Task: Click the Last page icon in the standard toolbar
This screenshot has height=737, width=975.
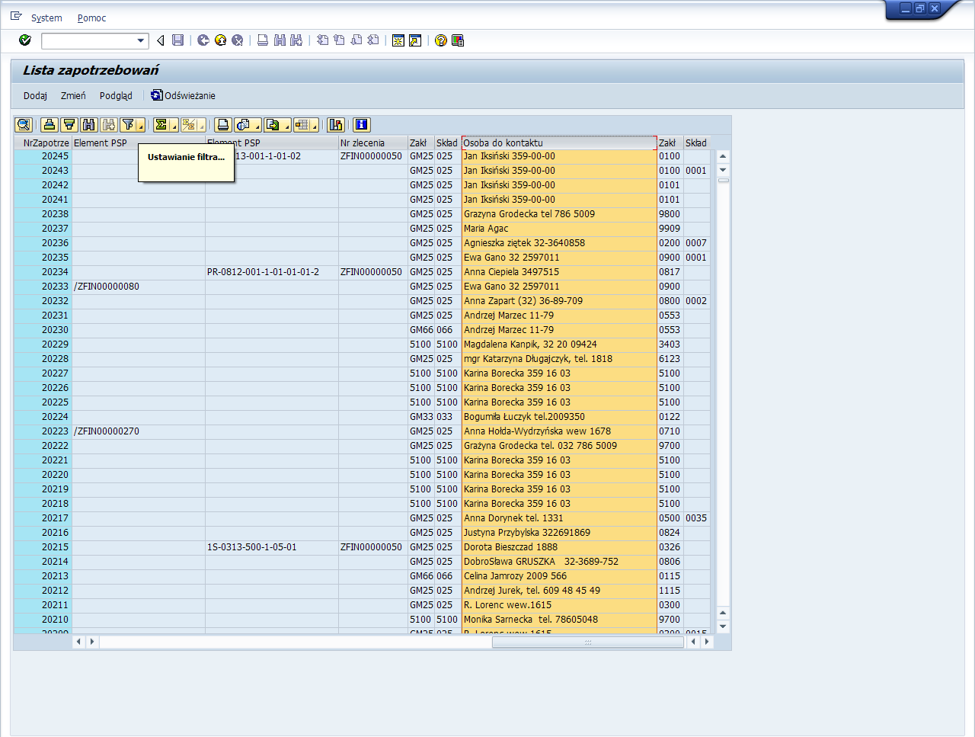Action: point(373,40)
